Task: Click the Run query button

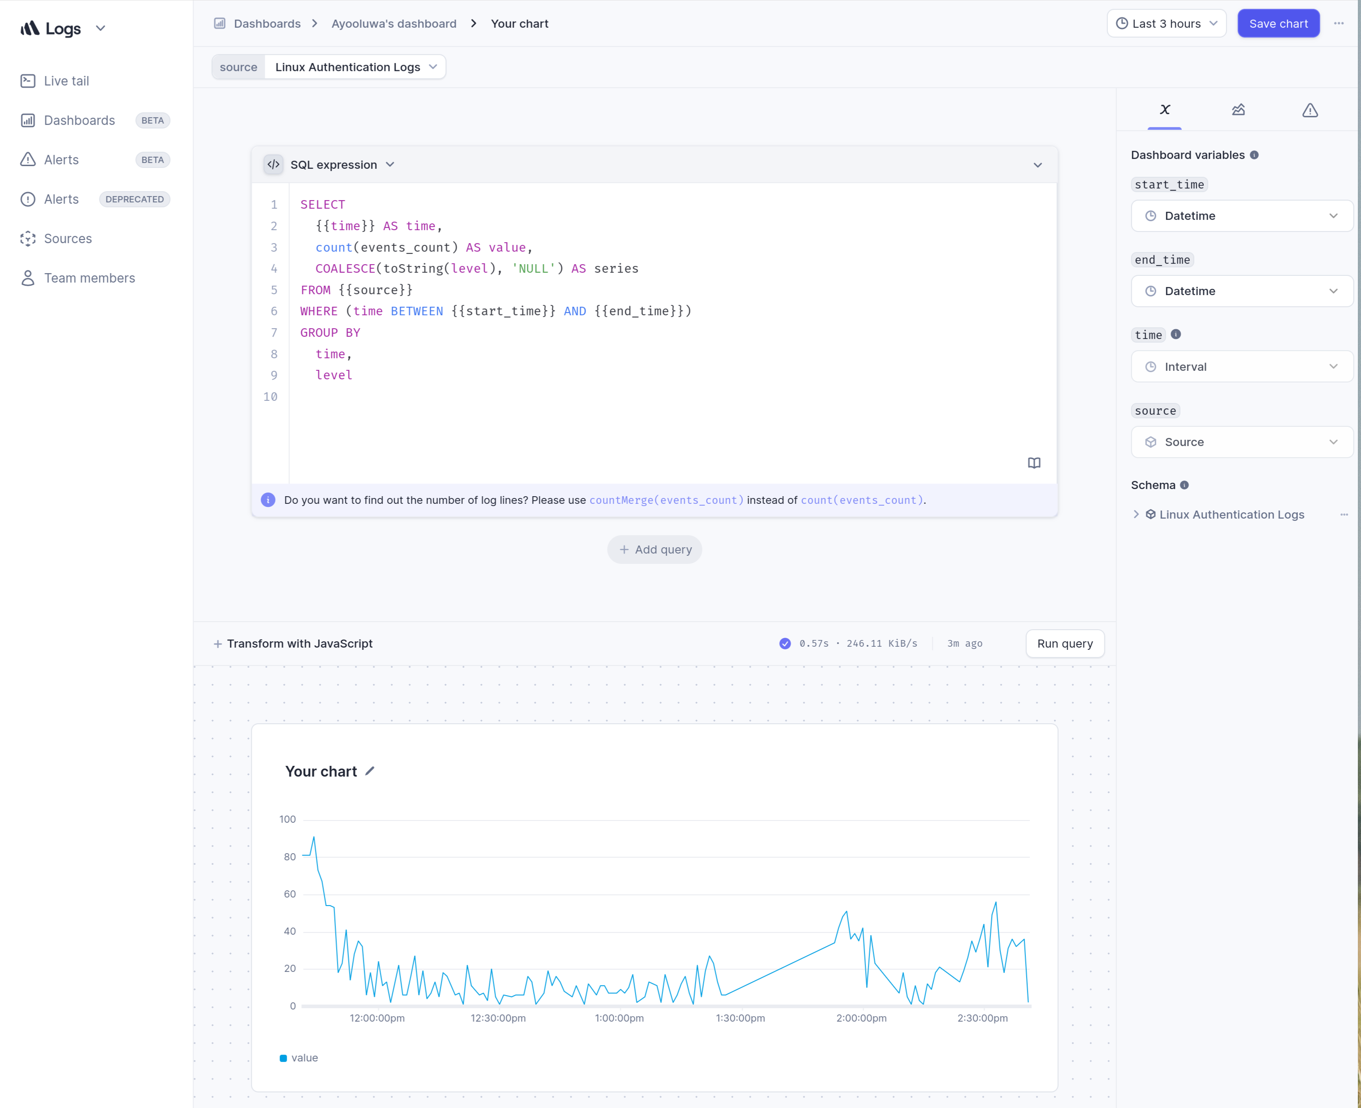Action: point(1064,643)
